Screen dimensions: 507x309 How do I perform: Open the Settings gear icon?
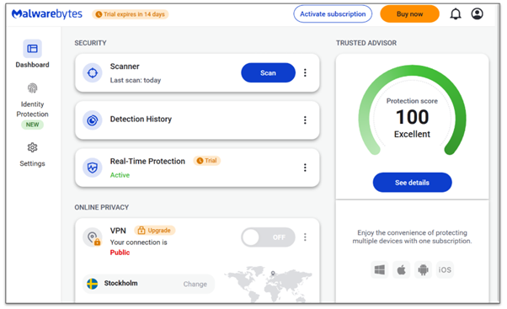[x=32, y=147]
